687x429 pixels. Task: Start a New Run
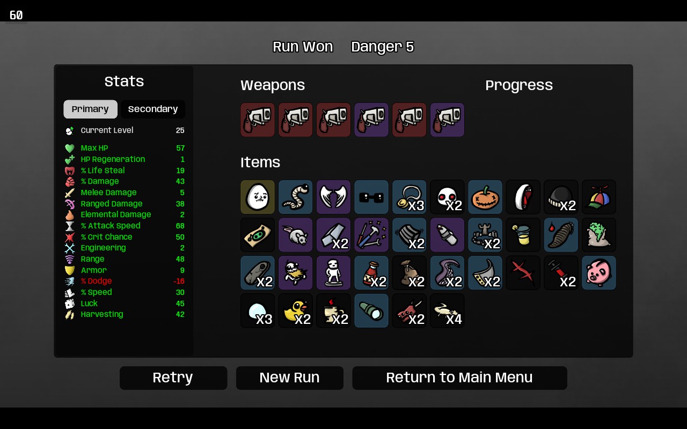coord(290,378)
